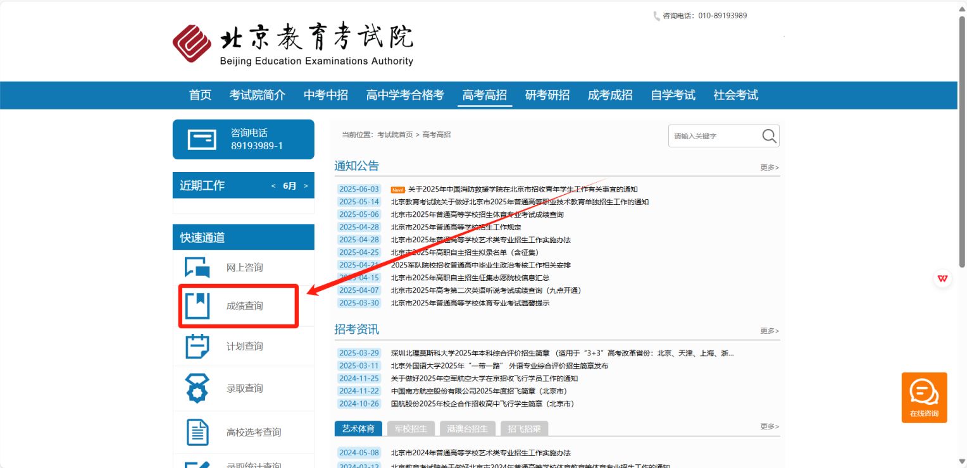
Task: Go to previous month in 近期工作
Action: click(x=273, y=186)
